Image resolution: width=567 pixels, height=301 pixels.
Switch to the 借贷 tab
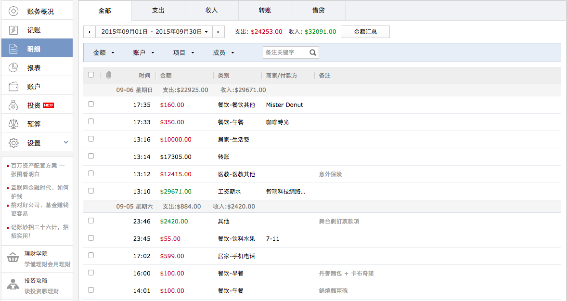318,10
